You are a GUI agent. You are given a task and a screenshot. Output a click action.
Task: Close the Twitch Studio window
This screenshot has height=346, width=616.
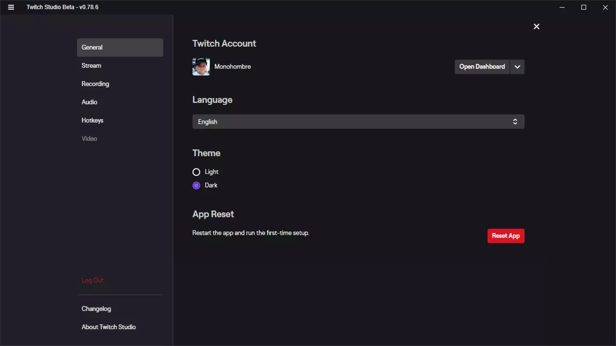(605, 7)
